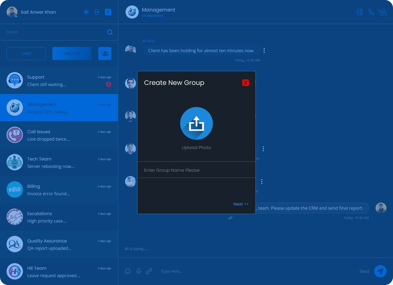393x285 pixels.
Task: Select the Management group row
Action: 59,108
